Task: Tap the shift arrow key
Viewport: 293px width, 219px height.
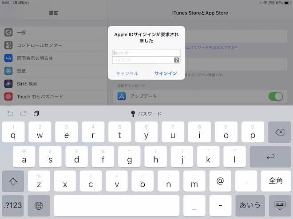Action: [x=13, y=181]
